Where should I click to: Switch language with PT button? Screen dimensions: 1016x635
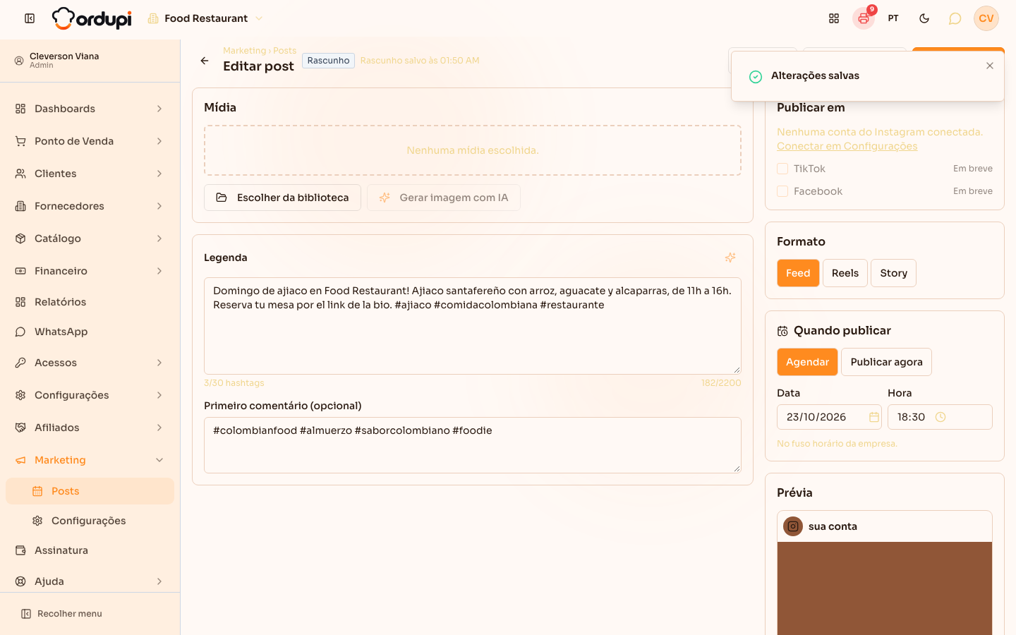[x=893, y=18]
